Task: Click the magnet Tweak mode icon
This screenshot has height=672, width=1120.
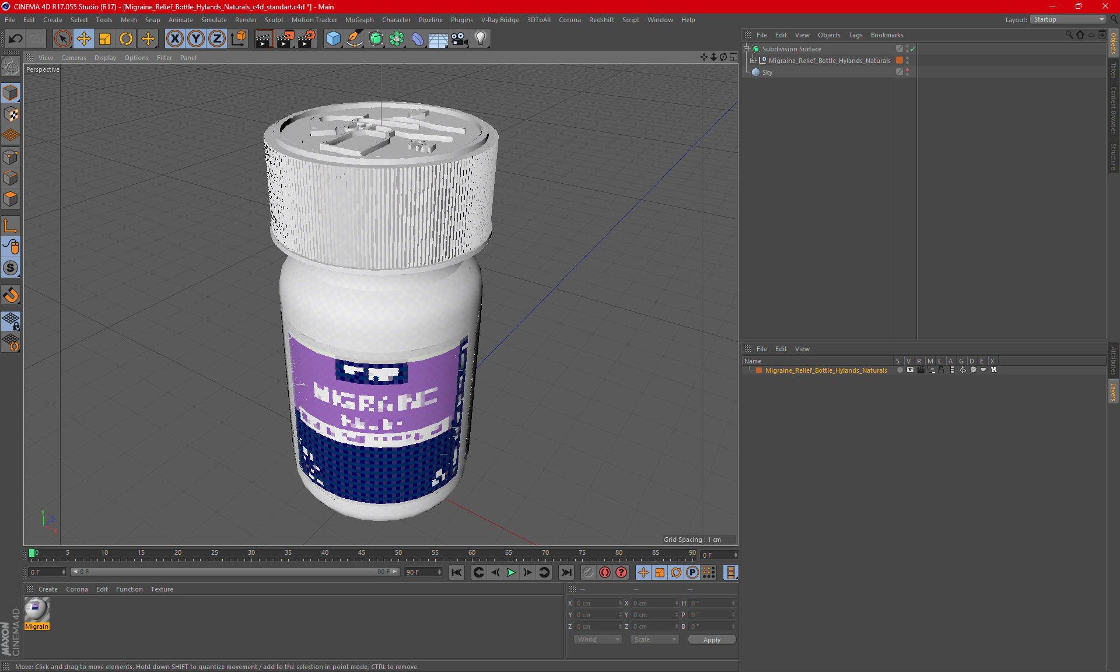Action: (x=10, y=295)
